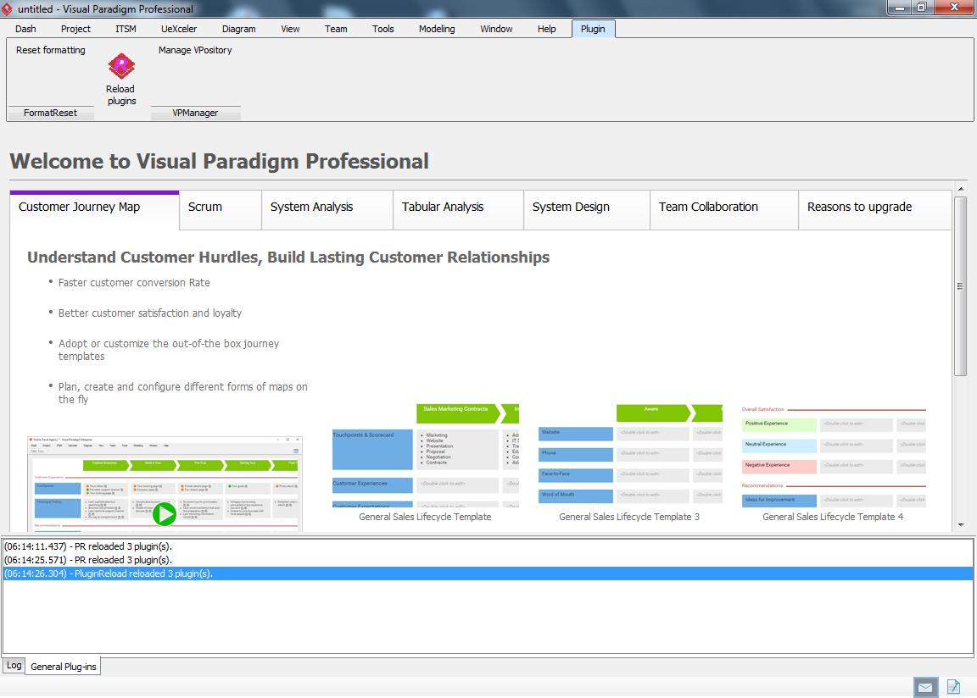Click the welcome page scroll up arrow
977x698 pixels.
[x=960, y=189]
